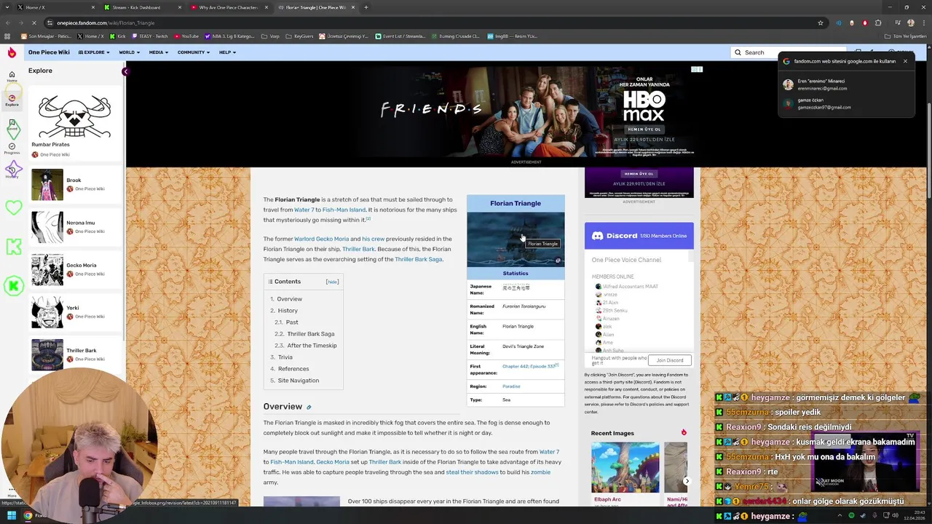Viewport: 932px width, 524px height.
Task: Click the browser address bar
Action: coord(437,23)
